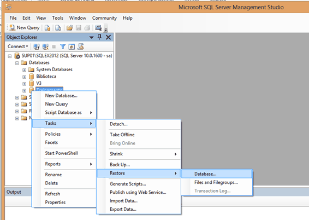Click the Open File folder icon
Image resolution: width=309 pixels, height=220 pixels.
tap(69, 28)
